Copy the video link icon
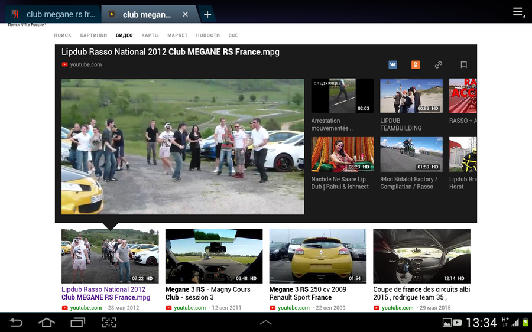The width and height of the screenshot is (532, 332). pyautogui.click(x=439, y=65)
